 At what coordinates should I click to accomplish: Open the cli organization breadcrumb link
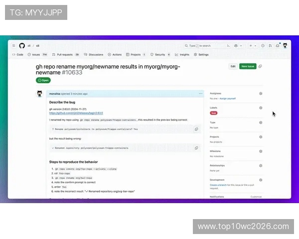pyautogui.click(x=29, y=46)
